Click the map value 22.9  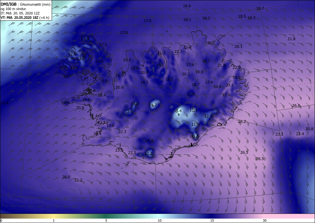pos(237,67)
